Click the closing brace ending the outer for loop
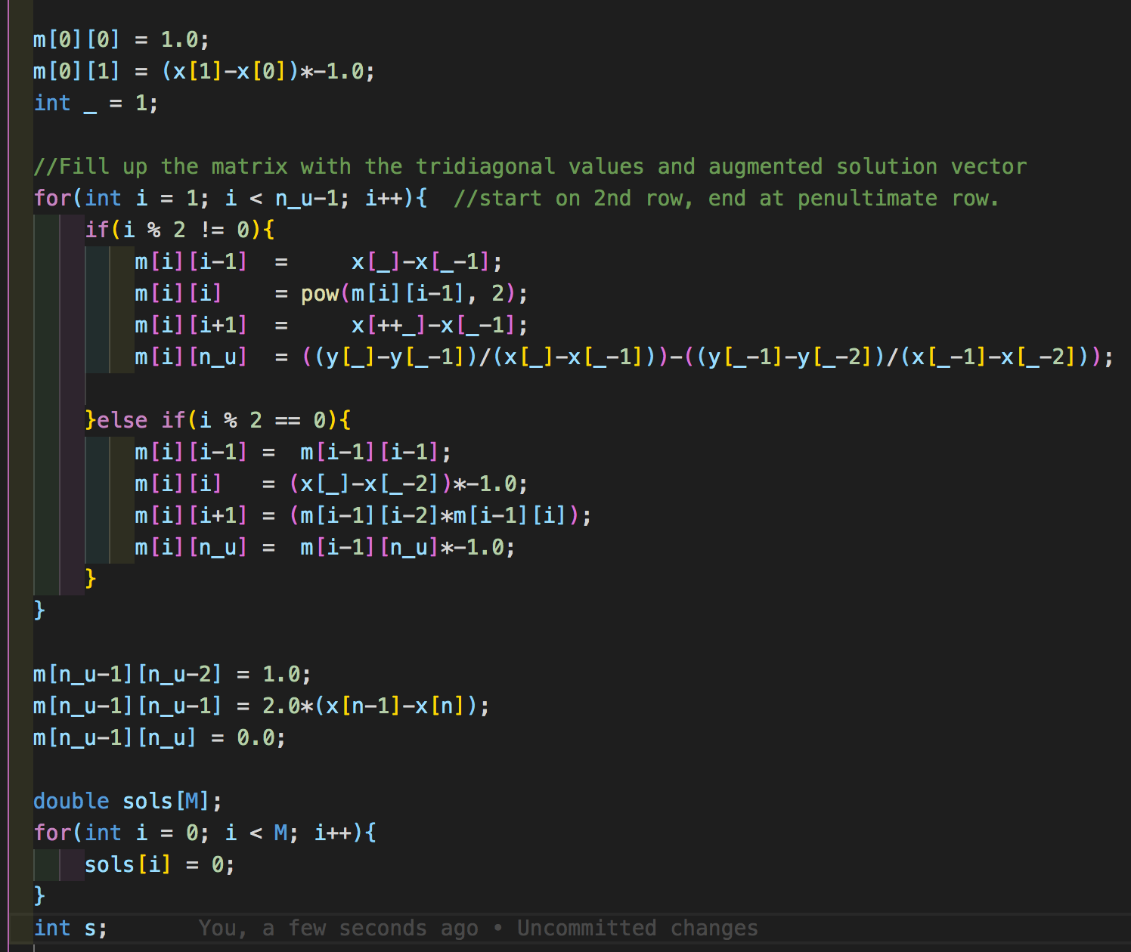Image resolution: width=1131 pixels, height=952 pixels. click(39, 609)
